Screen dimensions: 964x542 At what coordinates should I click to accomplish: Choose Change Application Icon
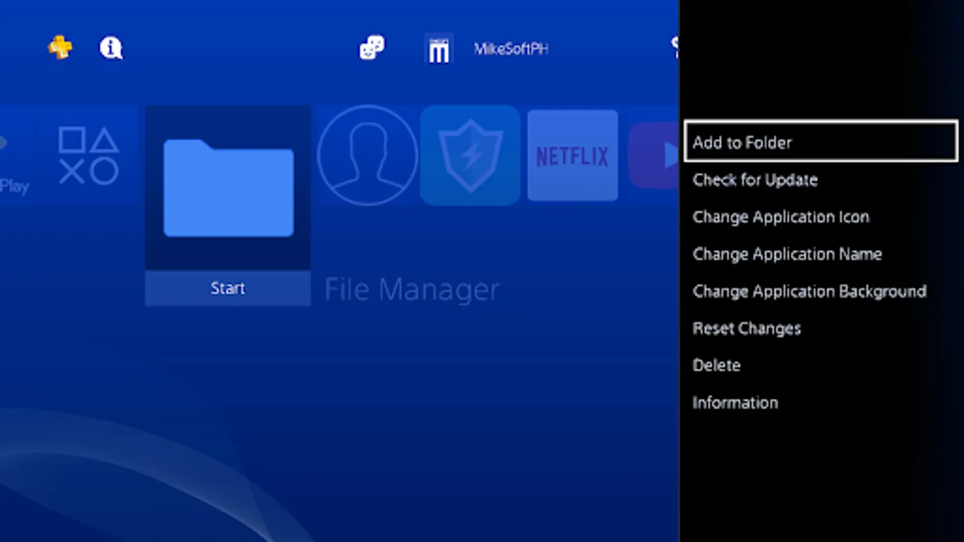point(781,217)
